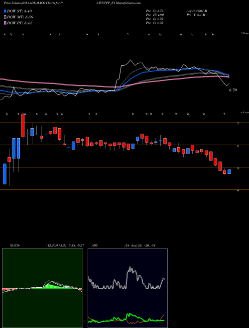This screenshot has height=328, width=249.
Task: Select the 'DOW MT: 5.56' legend text
Action: (x=20, y=17)
